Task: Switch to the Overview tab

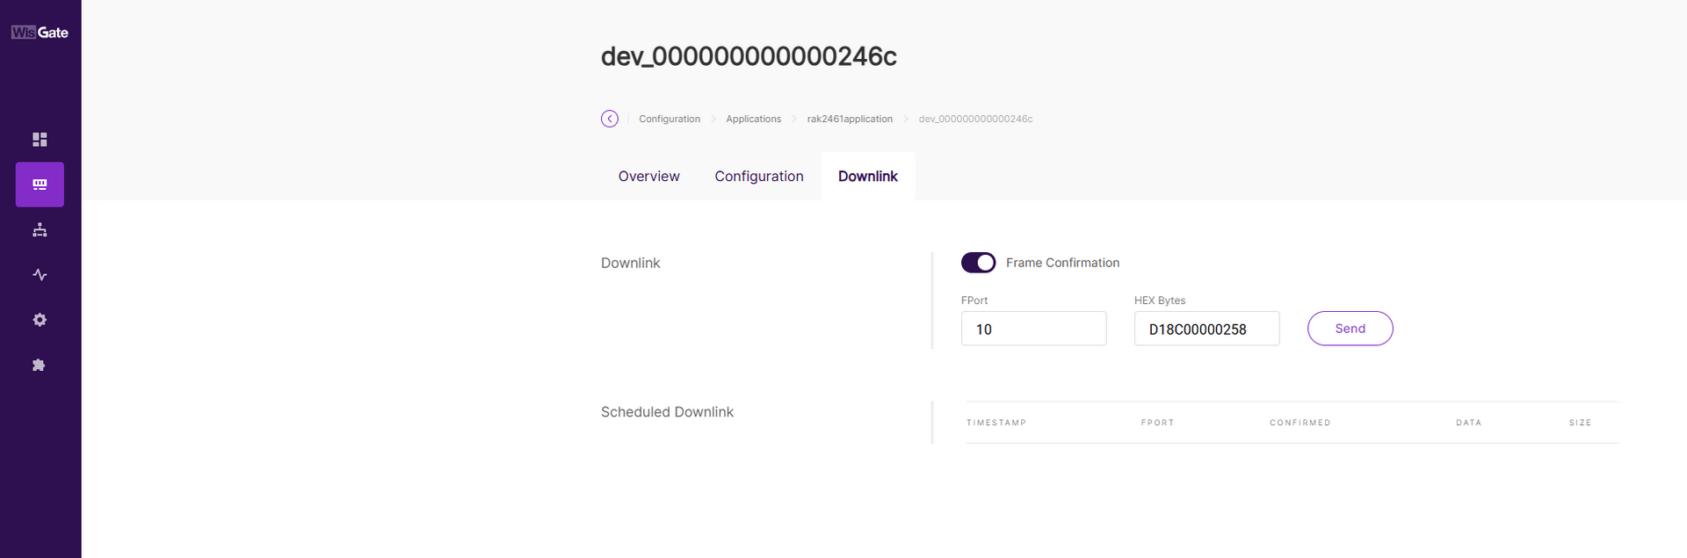Action: [648, 177]
